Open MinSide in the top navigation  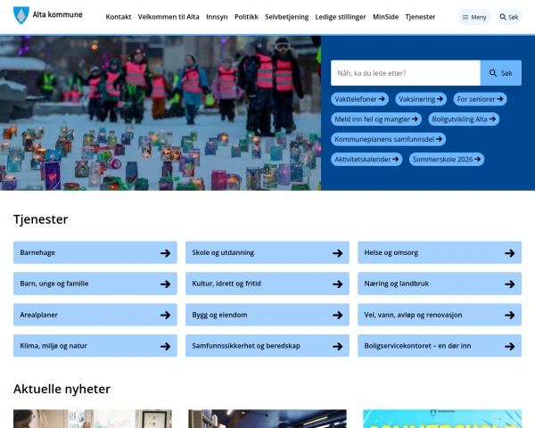(x=385, y=17)
